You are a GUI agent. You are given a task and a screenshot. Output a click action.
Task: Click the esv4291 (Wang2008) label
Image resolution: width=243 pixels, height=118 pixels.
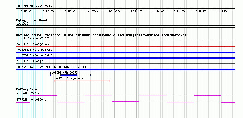pyautogui.click(x=68, y=78)
